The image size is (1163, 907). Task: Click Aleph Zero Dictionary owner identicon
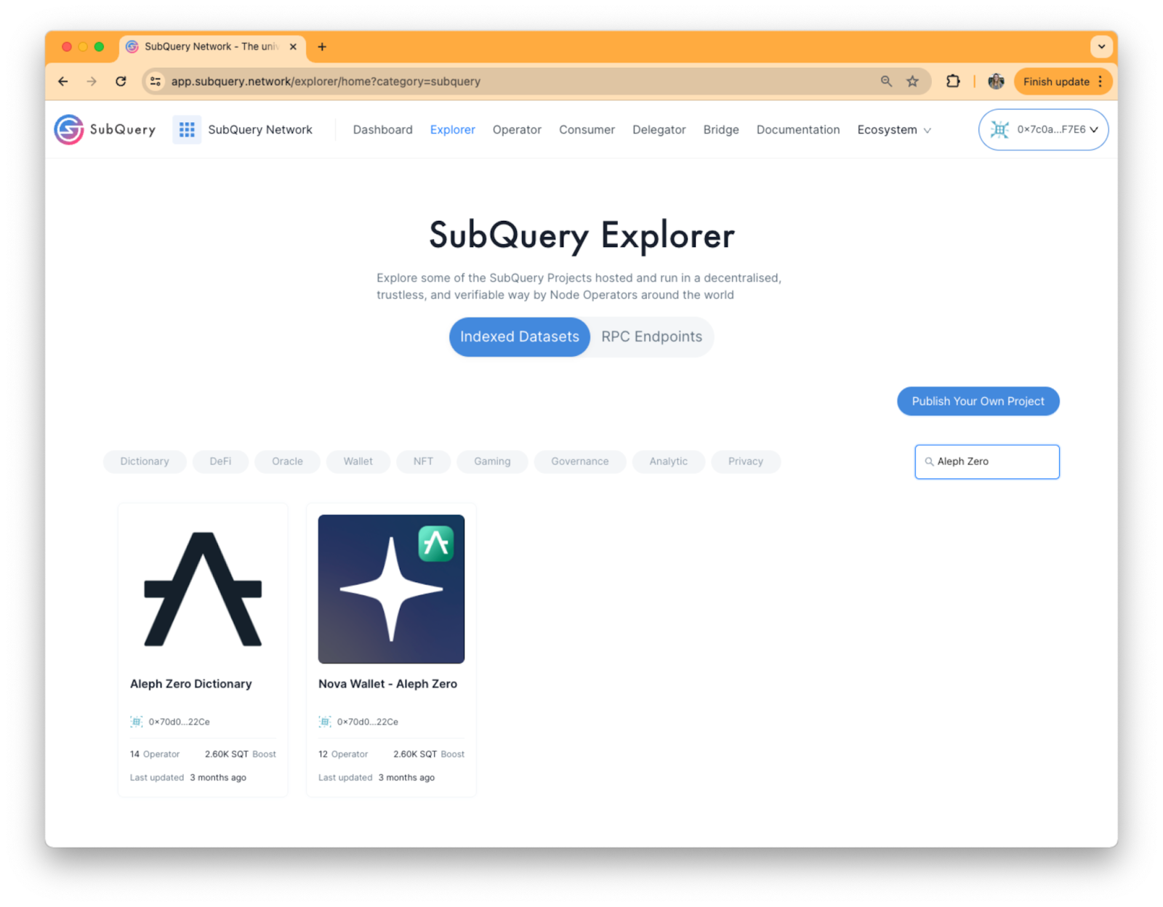136,722
